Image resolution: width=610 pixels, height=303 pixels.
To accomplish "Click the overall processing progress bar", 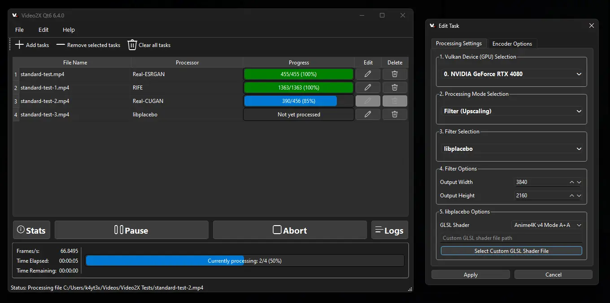I will click(x=245, y=260).
